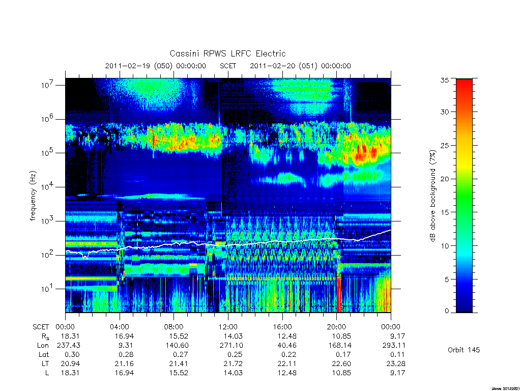Click the SCET row label below plot
521x391 pixels.
tap(41, 327)
